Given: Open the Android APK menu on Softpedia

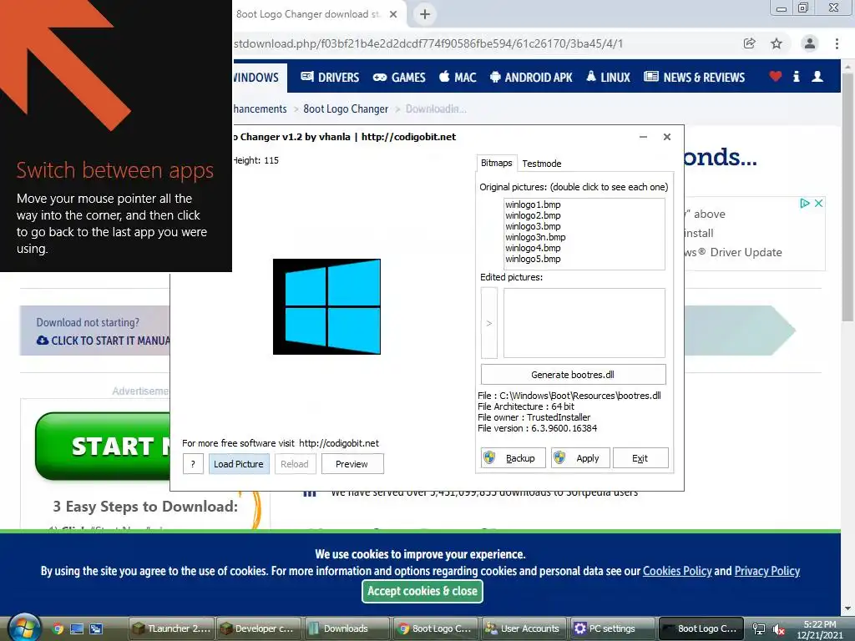Looking at the screenshot, I should 530,77.
